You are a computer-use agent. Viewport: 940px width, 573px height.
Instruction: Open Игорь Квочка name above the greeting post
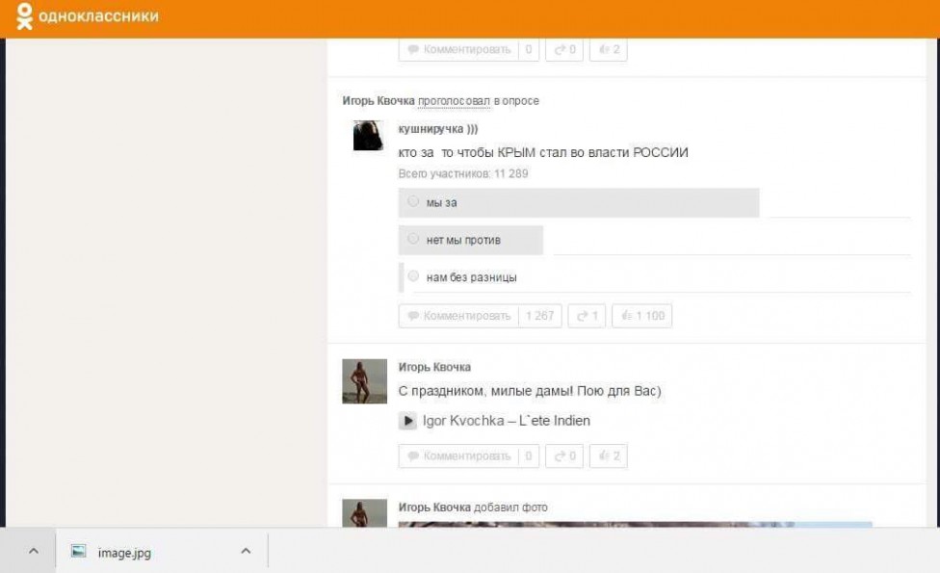pyautogui.click(x=434, y=367)
